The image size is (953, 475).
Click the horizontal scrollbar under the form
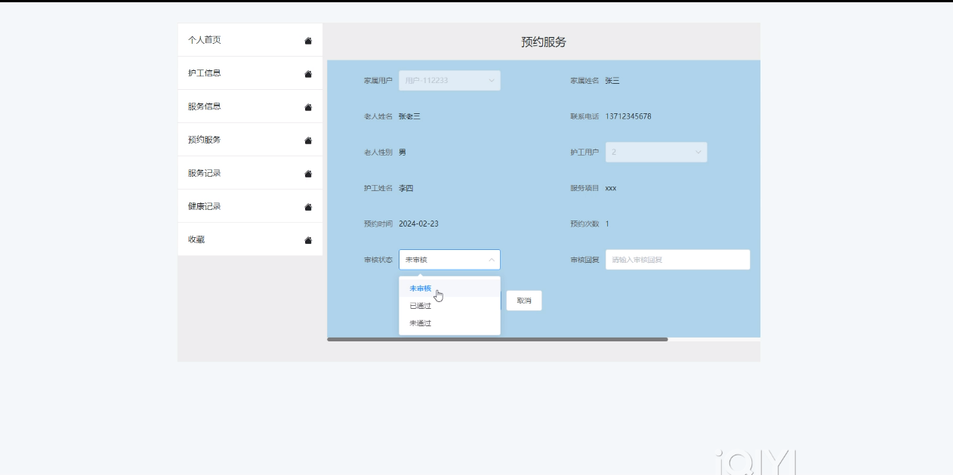pyautogui.click(x=498, y=339)
